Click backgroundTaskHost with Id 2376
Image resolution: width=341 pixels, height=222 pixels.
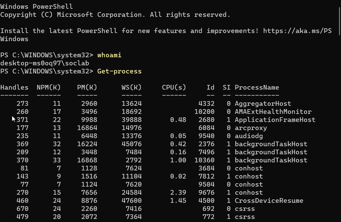[x=271, y=144]
